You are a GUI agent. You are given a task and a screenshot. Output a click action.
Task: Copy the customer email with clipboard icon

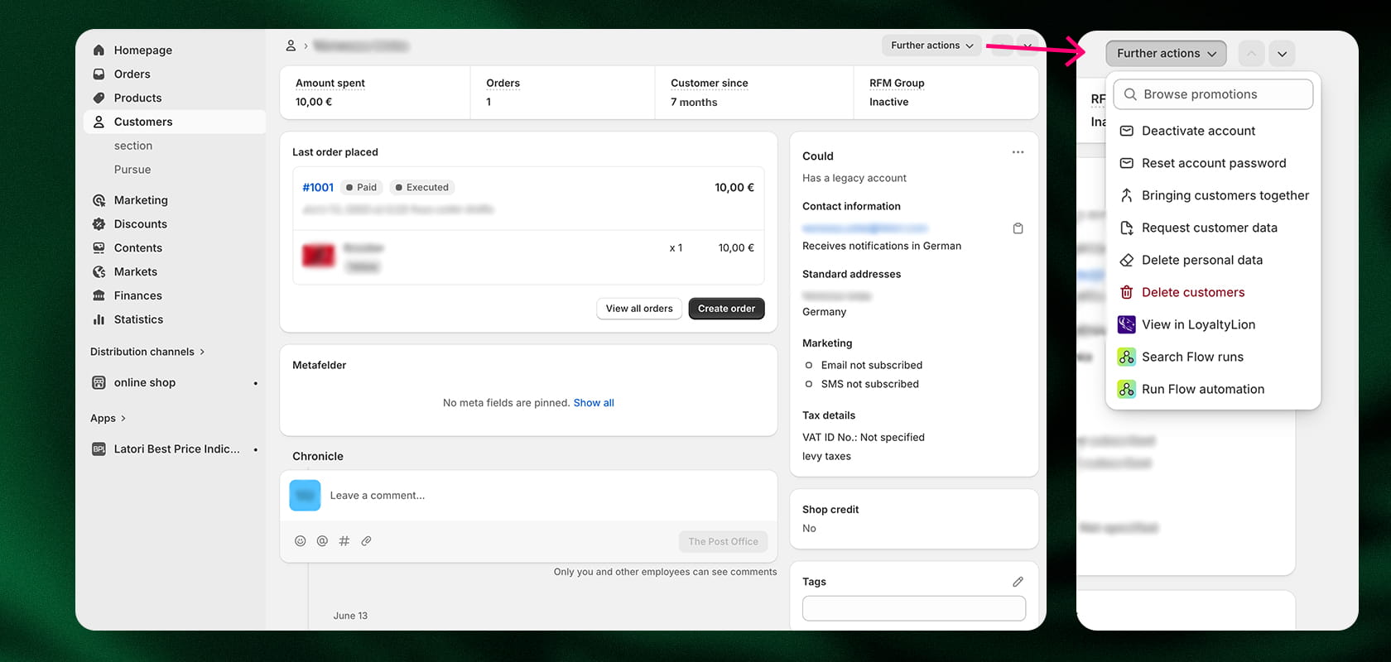pos(1018,228)
